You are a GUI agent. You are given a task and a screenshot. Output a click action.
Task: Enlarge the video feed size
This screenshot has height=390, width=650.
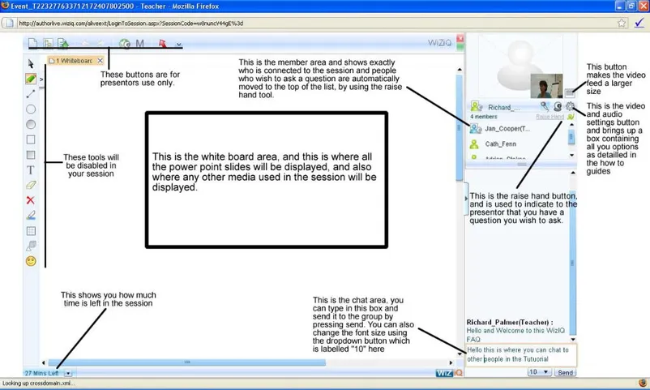coord(570,93)
